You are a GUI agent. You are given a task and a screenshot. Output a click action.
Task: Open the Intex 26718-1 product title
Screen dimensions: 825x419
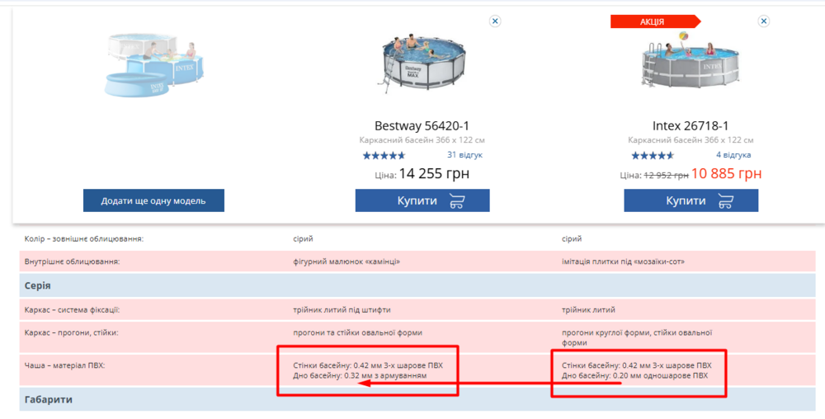pos(691,126)
